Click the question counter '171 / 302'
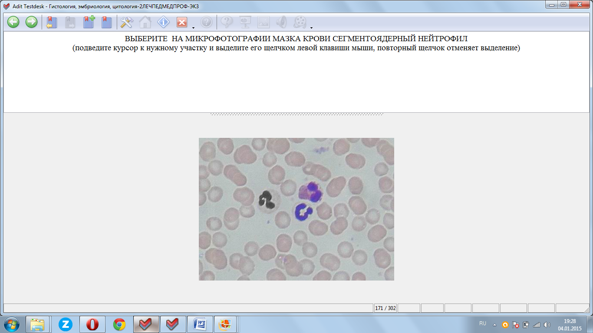The width and height of the screenshot is (593, 333). point(385,308)
